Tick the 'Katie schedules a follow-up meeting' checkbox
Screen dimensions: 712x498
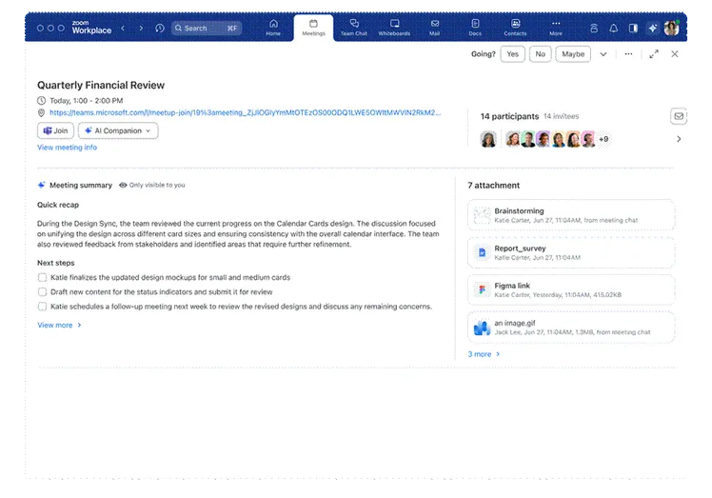pos(42,307)
